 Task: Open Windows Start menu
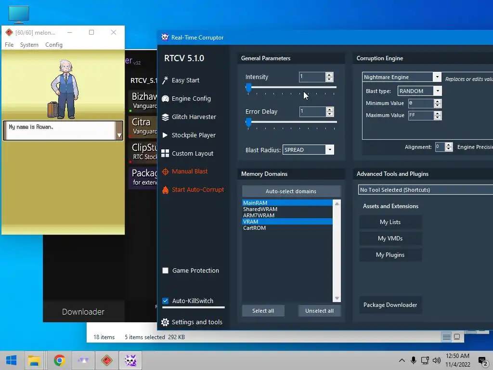pyautogui.click(x=12, y=360)
